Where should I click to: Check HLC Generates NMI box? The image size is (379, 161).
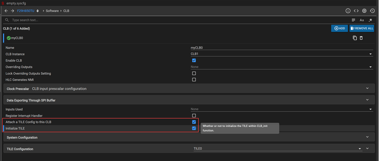194,79
